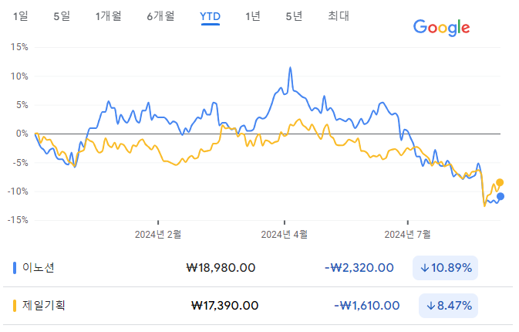Click the ₩18,980.00 price value
The height and width of the screenshot is (332, 519).
tap(221, 268)
